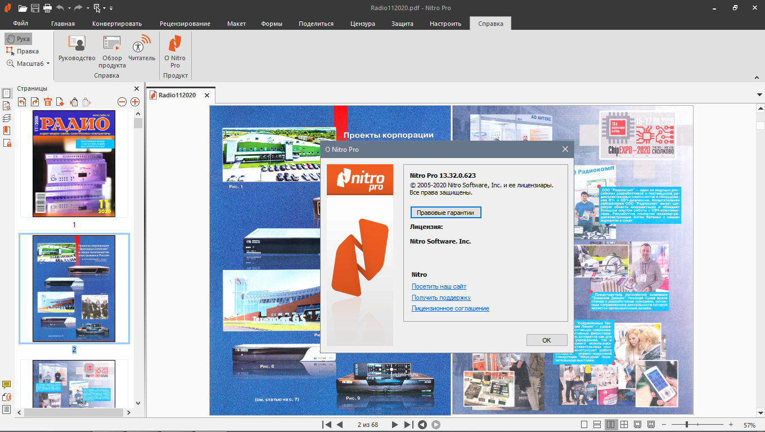Expand the Масштаб zoom dropdown
Image resolution: width=765 pixels, height=432 pixels.
(48, 64)
